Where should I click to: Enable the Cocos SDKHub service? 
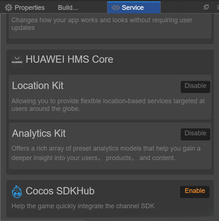[x=195, y=191]
